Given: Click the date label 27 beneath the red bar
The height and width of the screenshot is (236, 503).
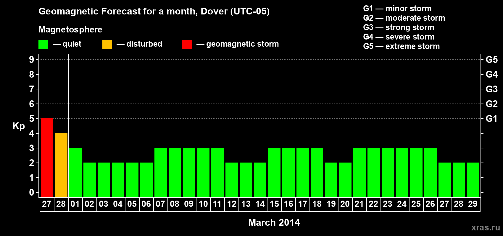Looking at the screenshot, I should tap(47, 204).
